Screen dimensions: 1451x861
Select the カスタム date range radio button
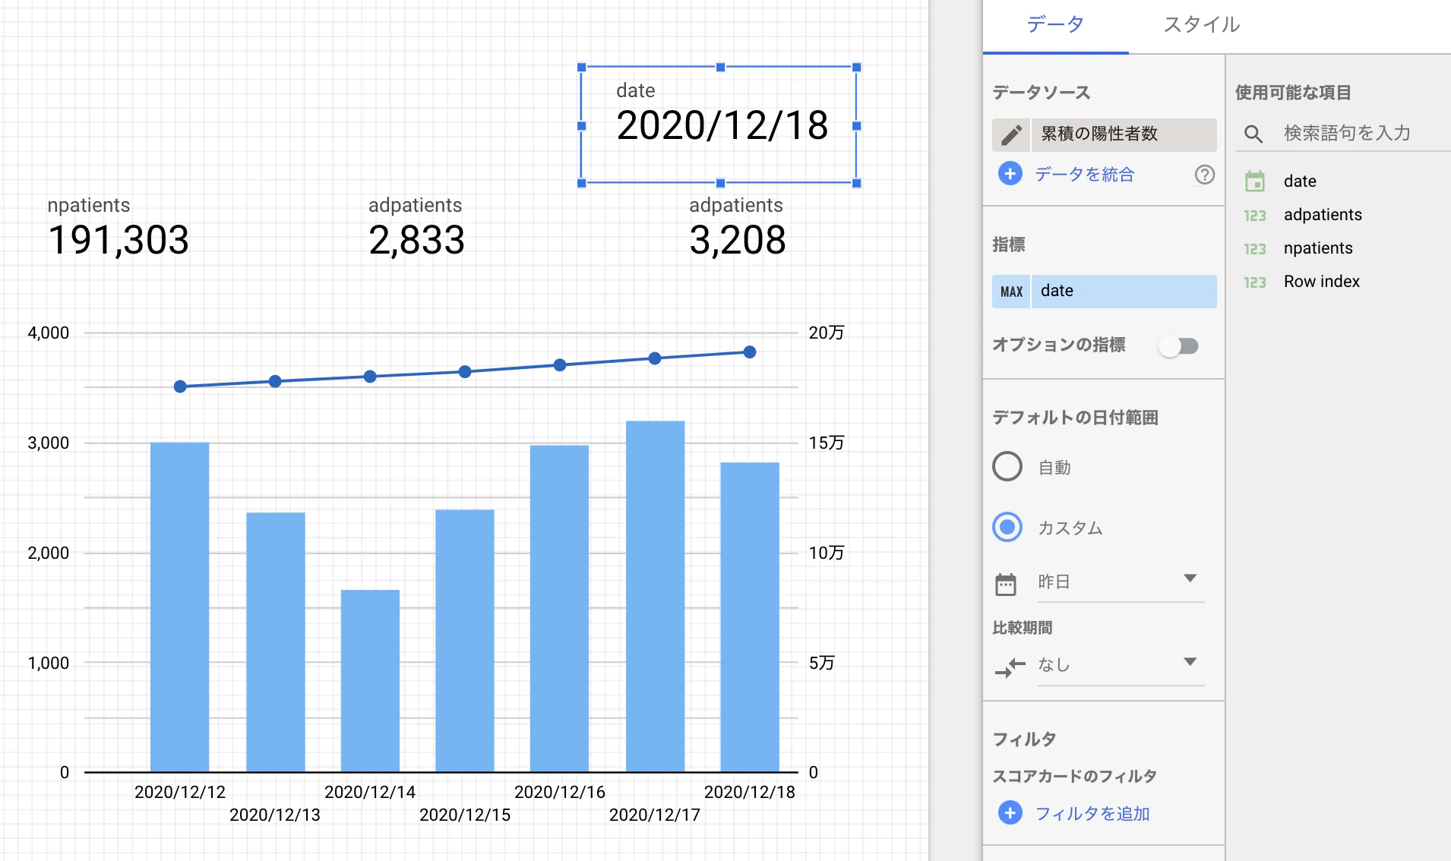(x=1007, y=527)
